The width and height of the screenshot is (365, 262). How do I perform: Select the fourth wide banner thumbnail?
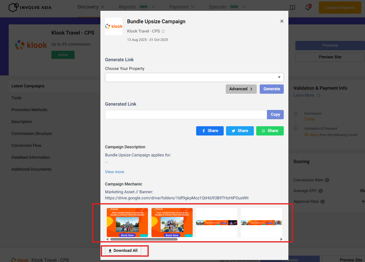(x=261, y=223)
